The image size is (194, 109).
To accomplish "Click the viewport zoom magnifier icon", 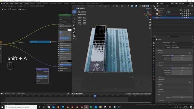I will (150, 19).
